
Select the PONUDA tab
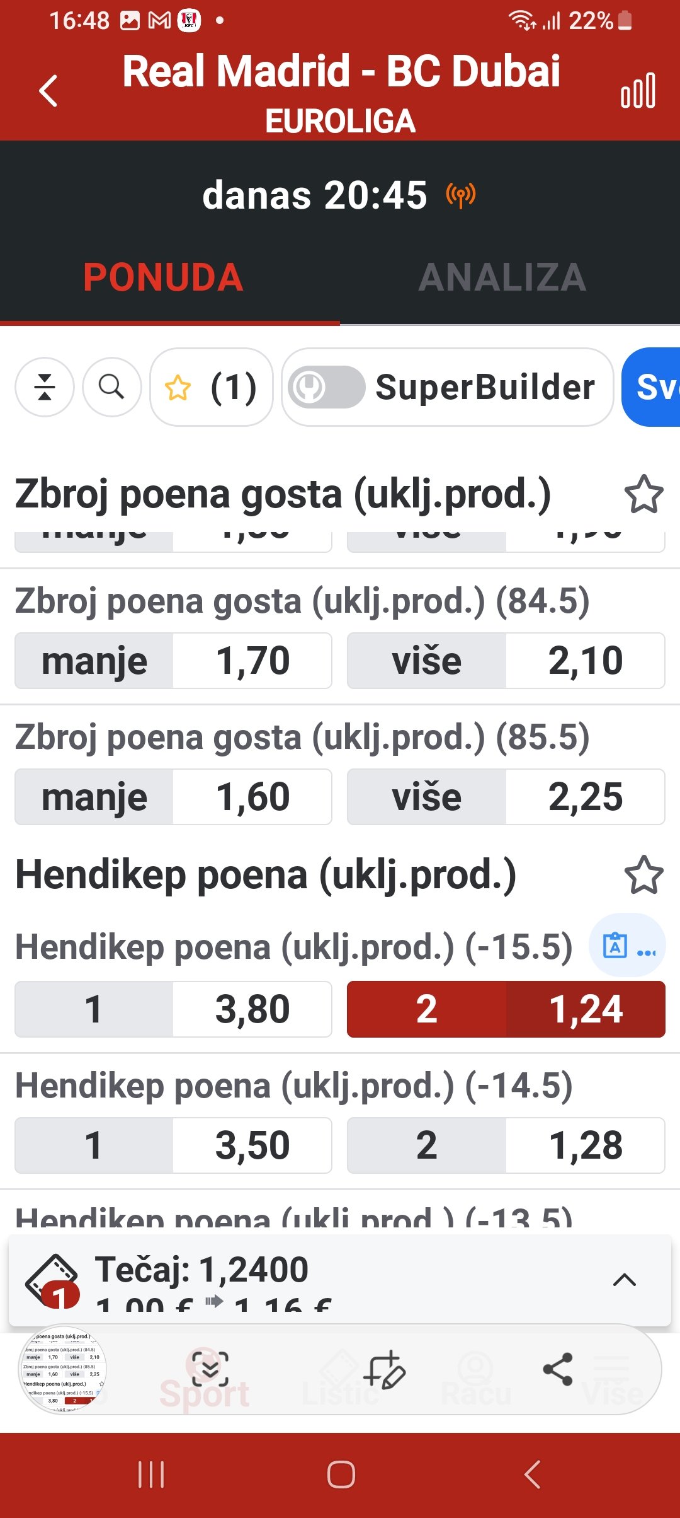click(x=164, y=277)
